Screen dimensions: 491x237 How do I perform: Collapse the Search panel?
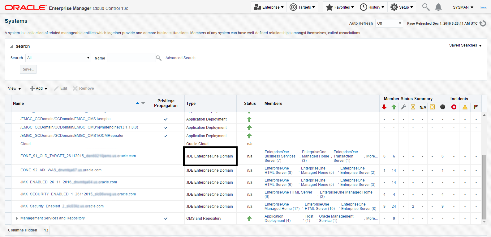click(x=12, y=46)
